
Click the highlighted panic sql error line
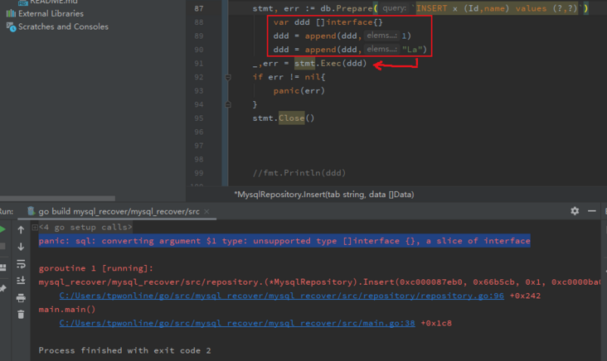tap(284, 241)
